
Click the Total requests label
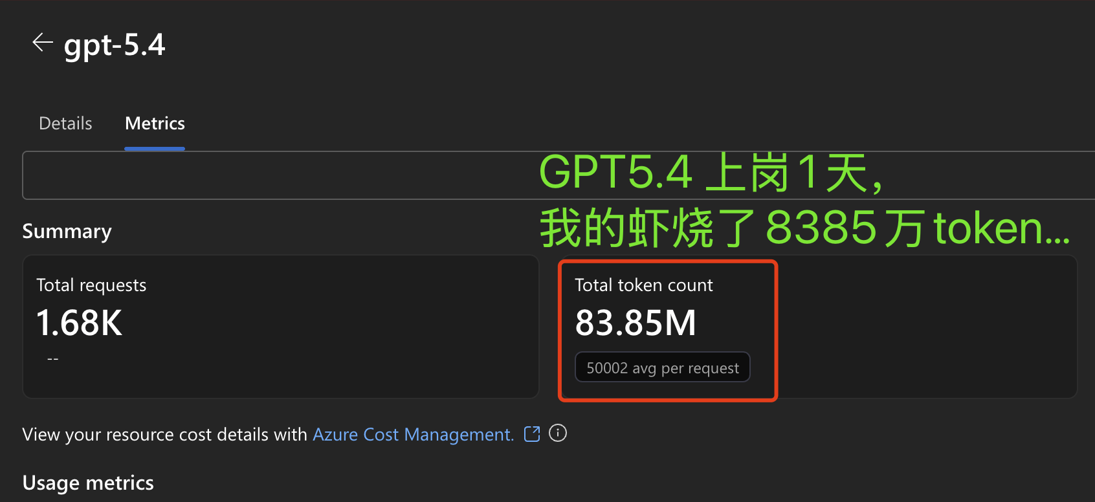pos(91,285)
